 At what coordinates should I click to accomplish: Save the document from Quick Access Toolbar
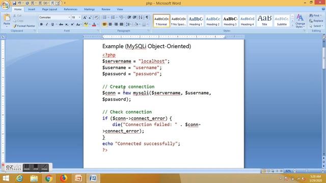(14, 3)
